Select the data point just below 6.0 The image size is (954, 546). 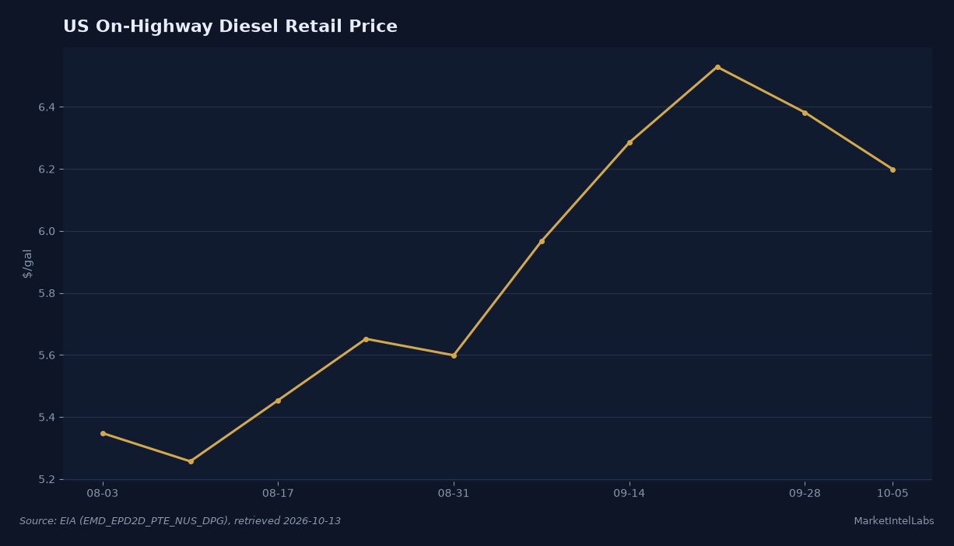point(542,241)
